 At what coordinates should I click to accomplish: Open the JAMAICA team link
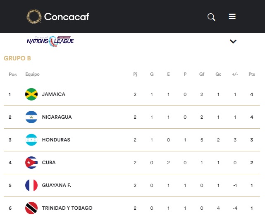pos(53,94)
